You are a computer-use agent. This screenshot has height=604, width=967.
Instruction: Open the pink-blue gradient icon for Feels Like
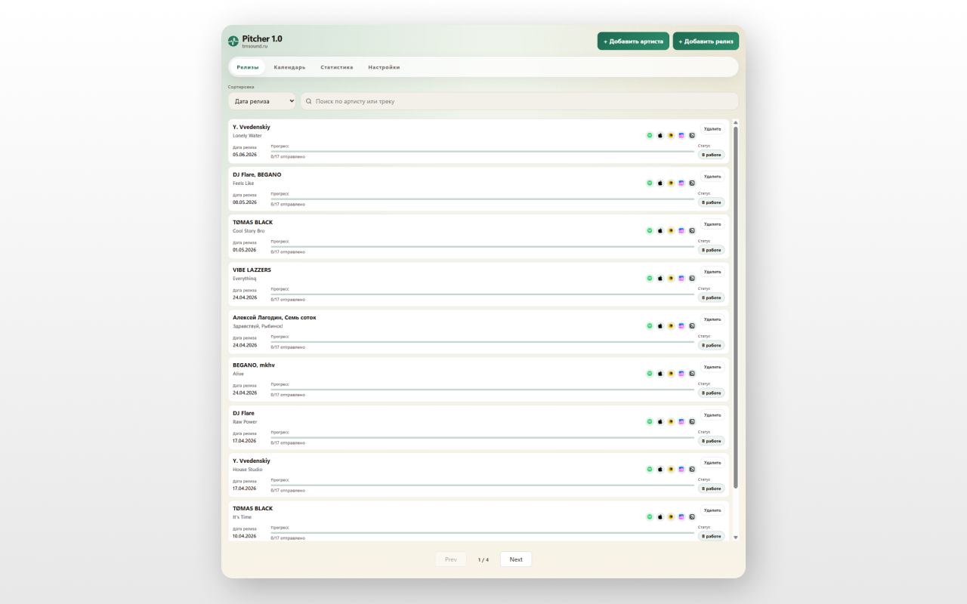point(681,183)
